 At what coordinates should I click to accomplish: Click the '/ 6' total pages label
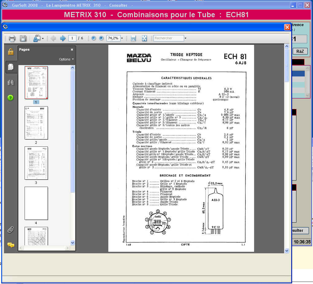(81, 38)
